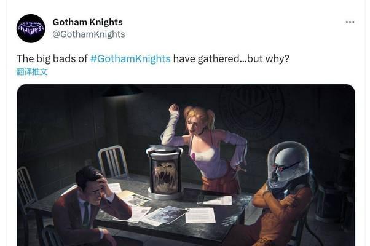Click the Gotham Knights display name

coord(87,22)
